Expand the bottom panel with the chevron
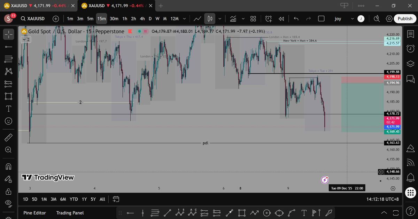The image size is (418, 219). pos(384,213)
